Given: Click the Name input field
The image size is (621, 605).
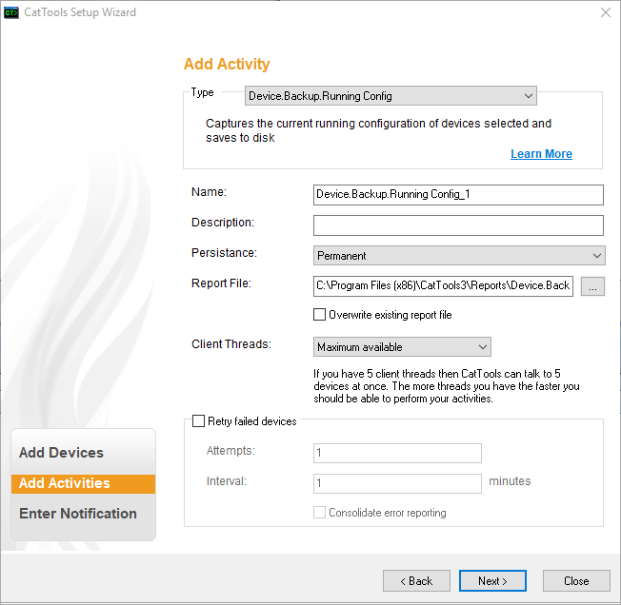Looking at the screenshot, I should 458,195.
